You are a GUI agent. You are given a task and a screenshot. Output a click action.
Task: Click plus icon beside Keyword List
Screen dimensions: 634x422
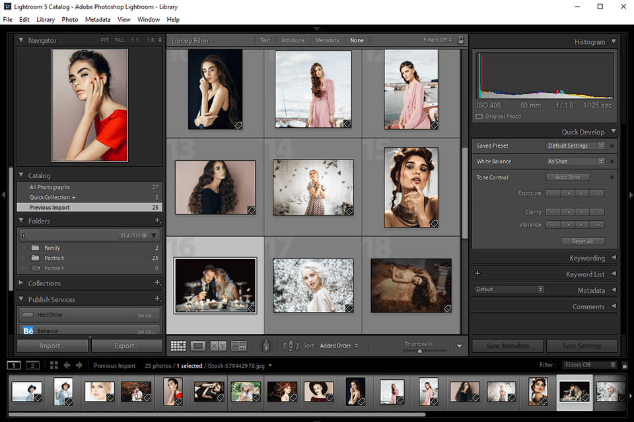477,274
